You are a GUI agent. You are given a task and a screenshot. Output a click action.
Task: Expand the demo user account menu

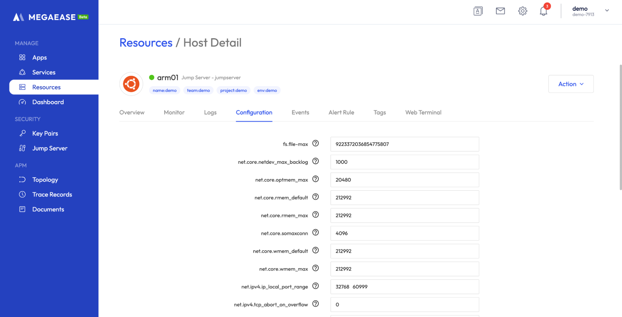pos(606,11)
